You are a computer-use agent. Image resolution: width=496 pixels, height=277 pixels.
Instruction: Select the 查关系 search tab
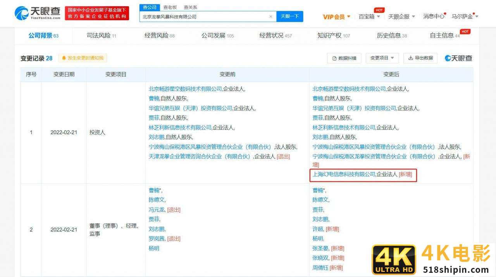coord(190,7)
